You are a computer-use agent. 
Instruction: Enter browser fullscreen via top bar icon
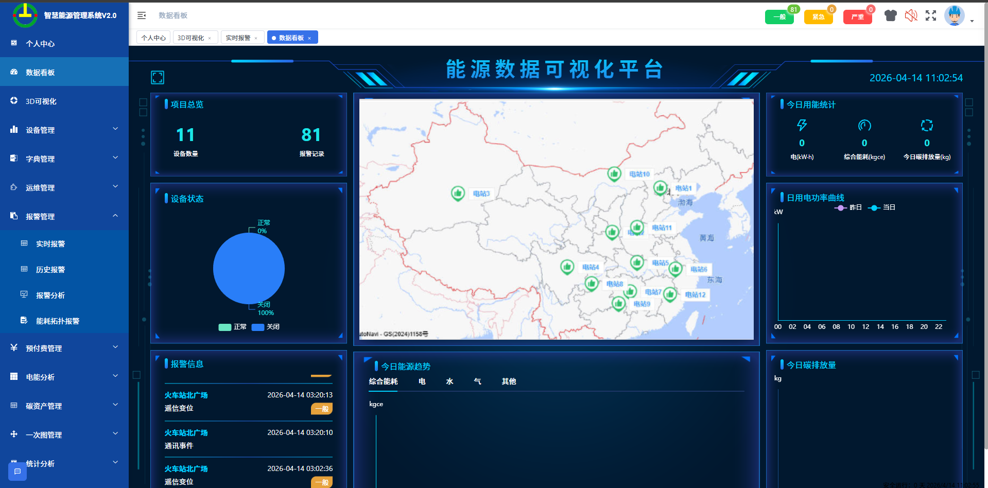(931, 15)
